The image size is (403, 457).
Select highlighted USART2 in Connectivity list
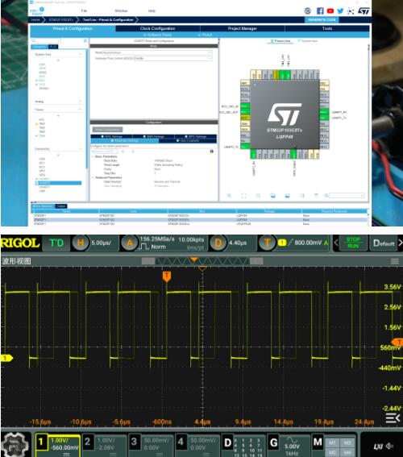pyautogui.click(x=58, y=183)
